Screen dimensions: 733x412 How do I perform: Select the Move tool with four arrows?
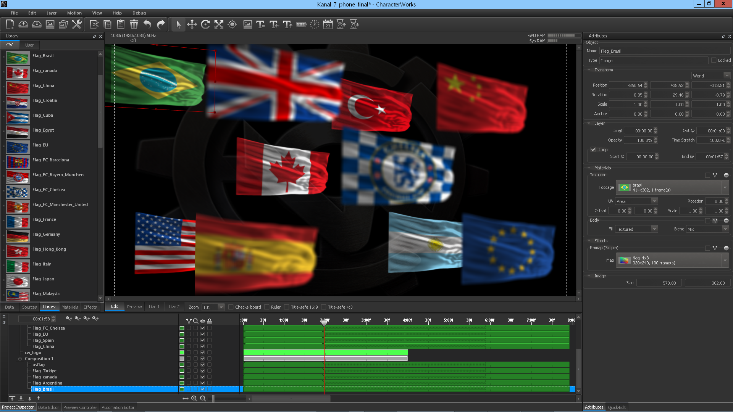[192, 25]
